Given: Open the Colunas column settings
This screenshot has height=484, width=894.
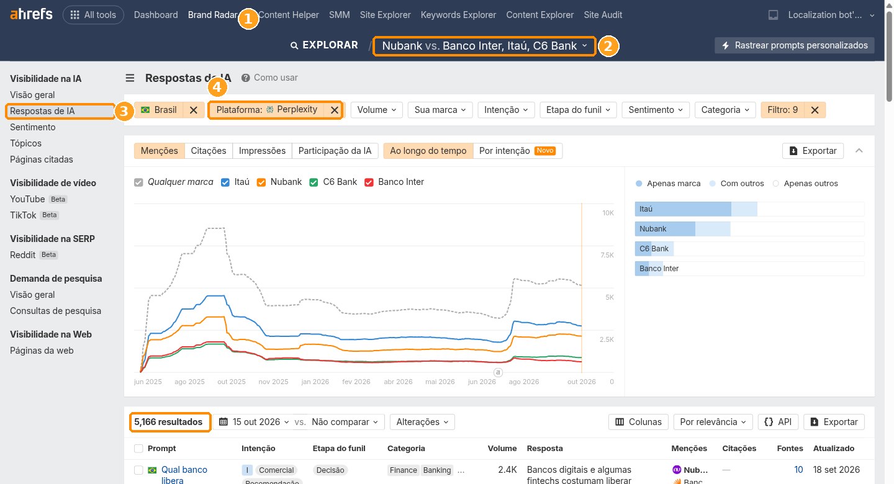Looking at the screenshot, I should click(x=638, y=422).
